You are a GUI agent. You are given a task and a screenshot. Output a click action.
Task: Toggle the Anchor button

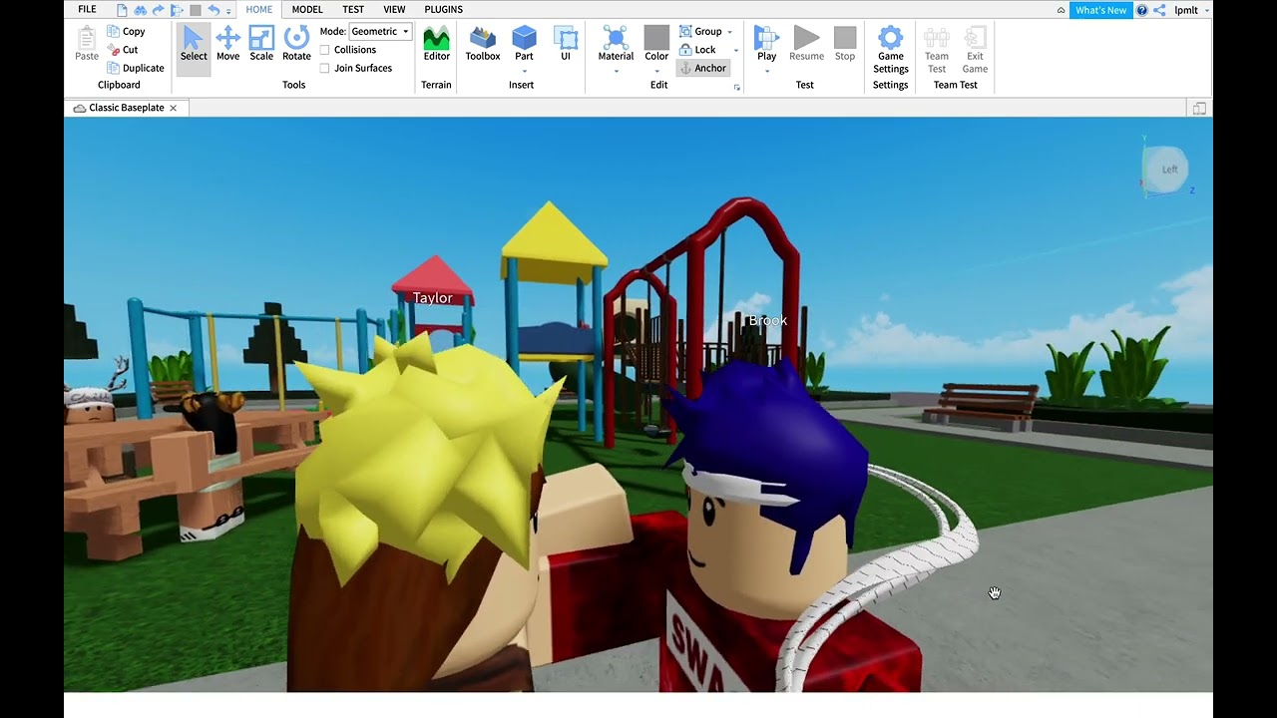coord(702,68)
